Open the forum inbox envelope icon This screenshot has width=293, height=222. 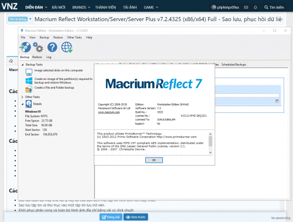(x=246, y=7)
